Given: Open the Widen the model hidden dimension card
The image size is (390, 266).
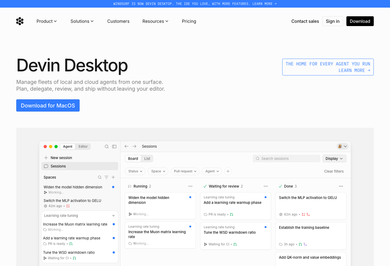Looking at the screenshot, I should pos(160,206).
